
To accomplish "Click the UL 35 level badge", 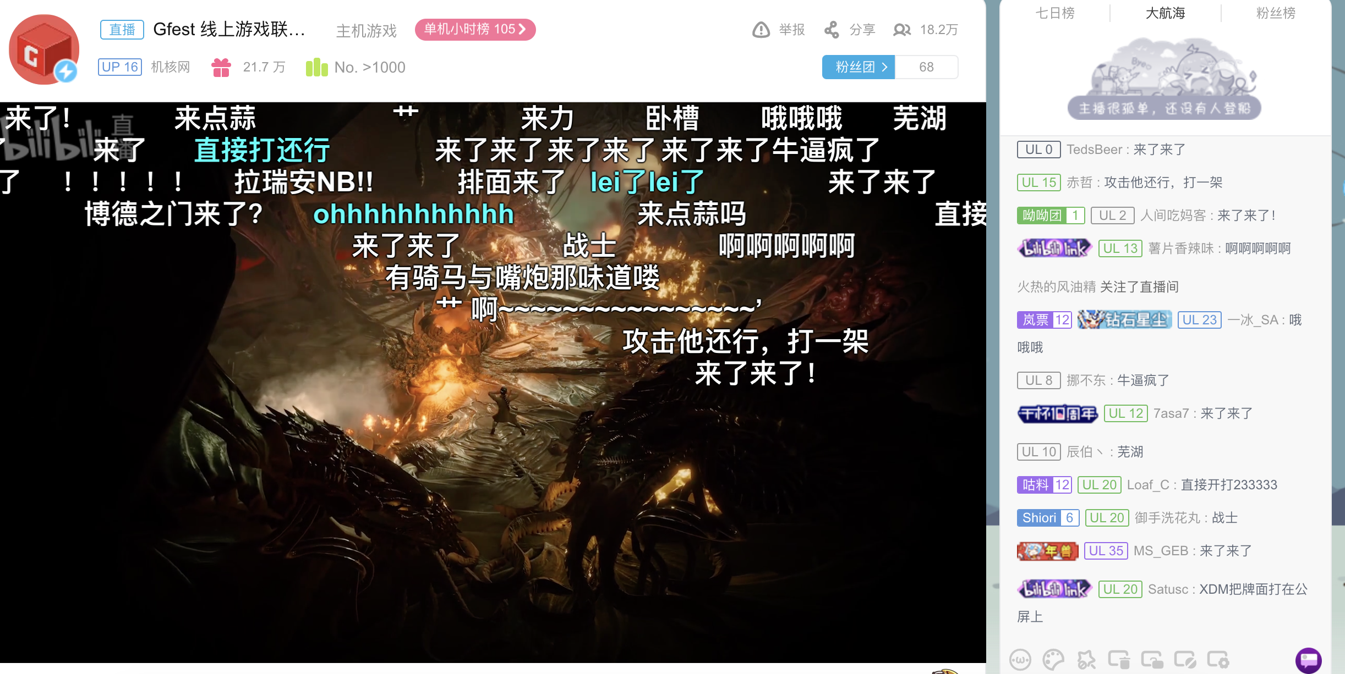I will point(1106,551).
